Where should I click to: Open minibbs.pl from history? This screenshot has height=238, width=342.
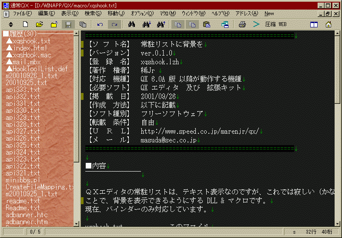point(23,180)
